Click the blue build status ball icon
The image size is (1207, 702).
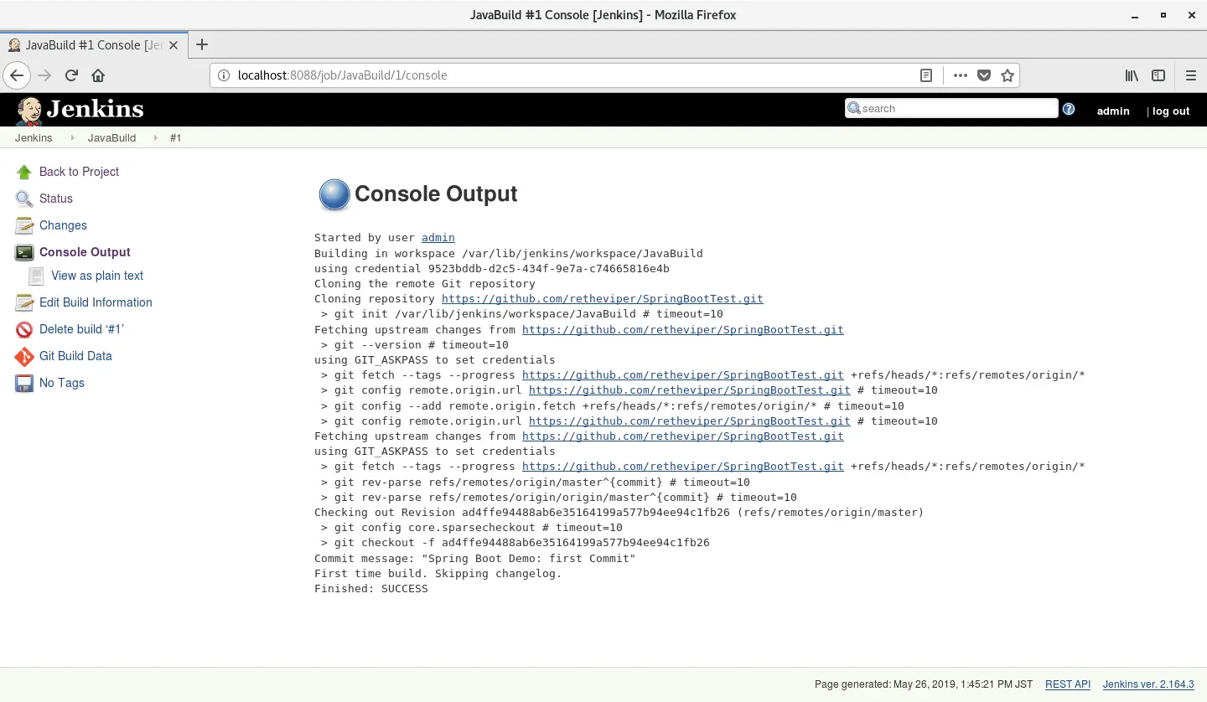(334, 194)
